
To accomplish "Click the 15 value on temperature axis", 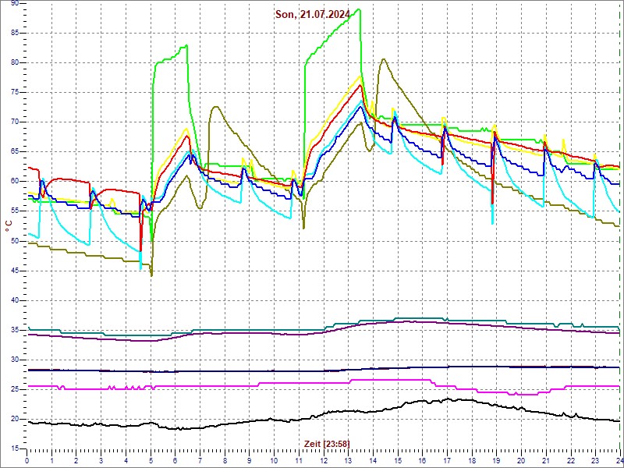I will (x=15, y=448).
